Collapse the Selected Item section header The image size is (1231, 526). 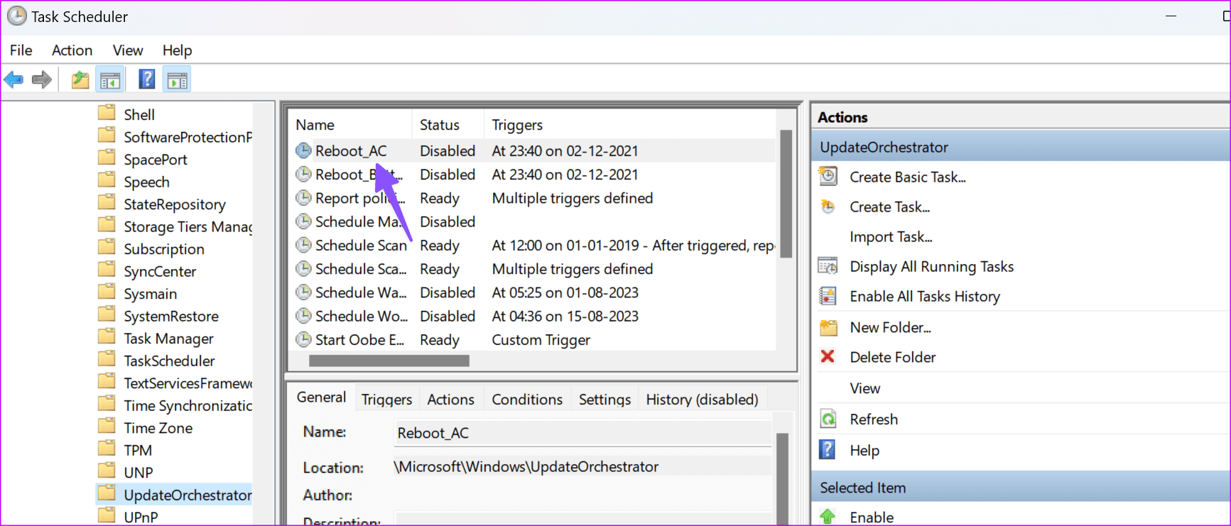click(1020, 487)
